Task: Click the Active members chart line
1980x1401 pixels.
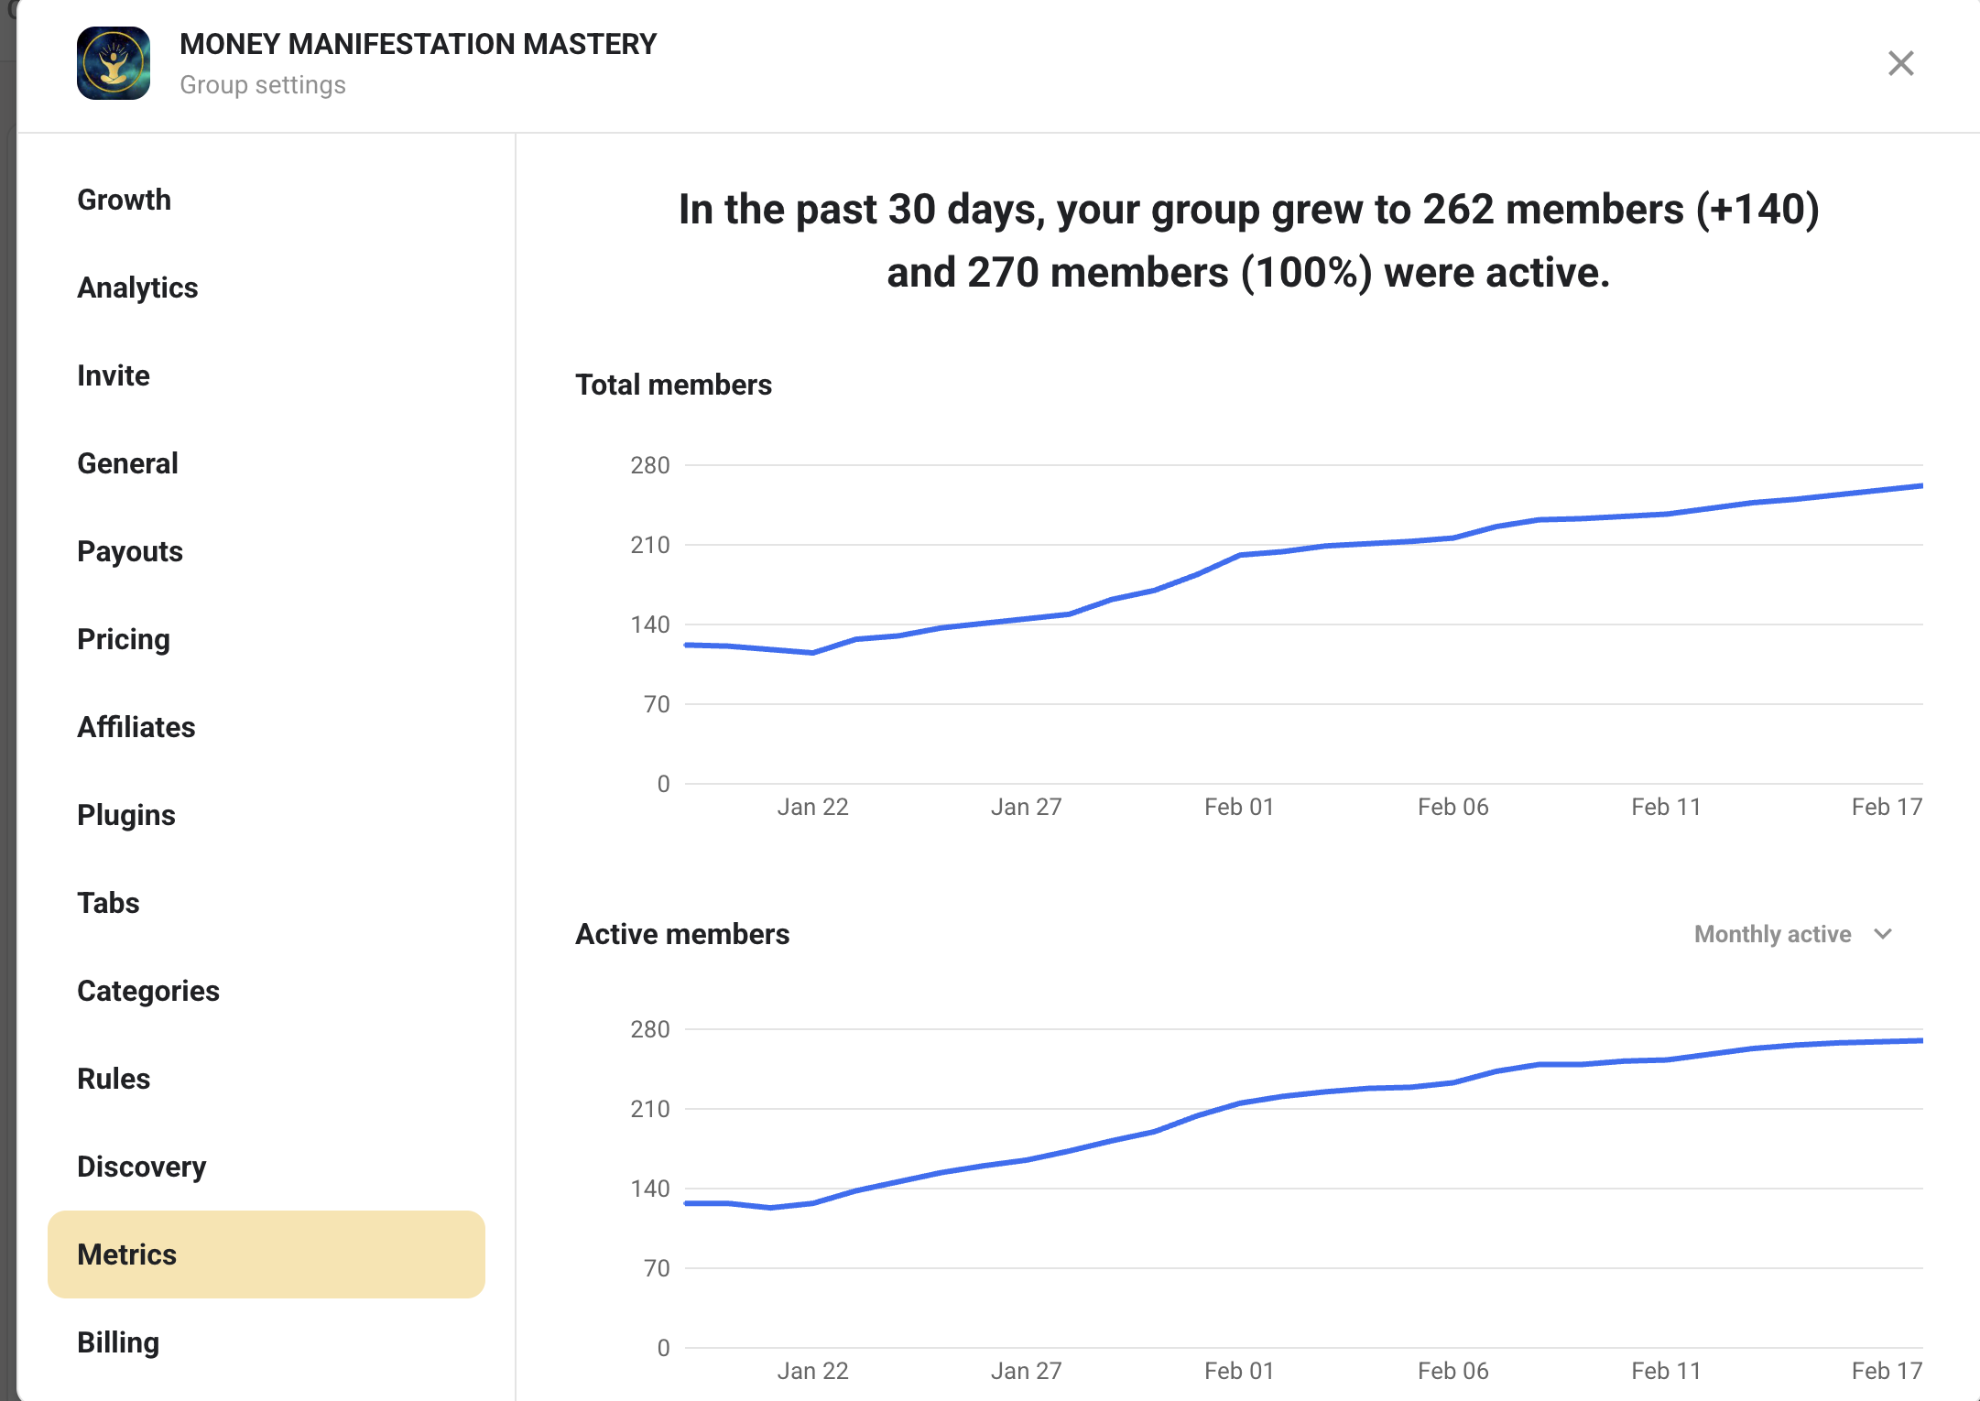Action: 1240,1103
